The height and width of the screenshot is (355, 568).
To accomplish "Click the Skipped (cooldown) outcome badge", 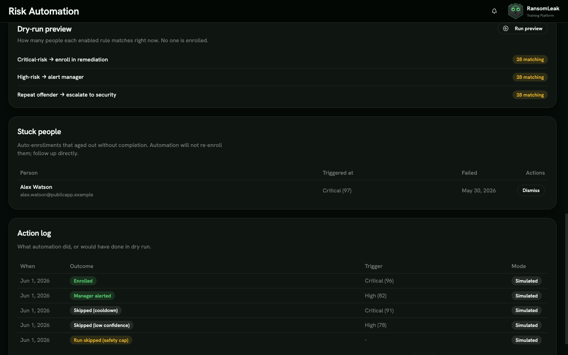I will [96, 310].
